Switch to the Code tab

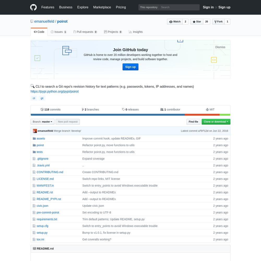39,32
